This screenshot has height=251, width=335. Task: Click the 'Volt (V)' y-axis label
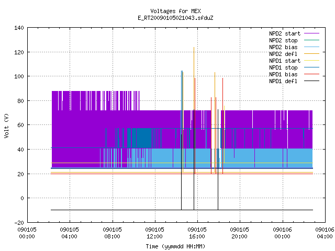point(6,125)
